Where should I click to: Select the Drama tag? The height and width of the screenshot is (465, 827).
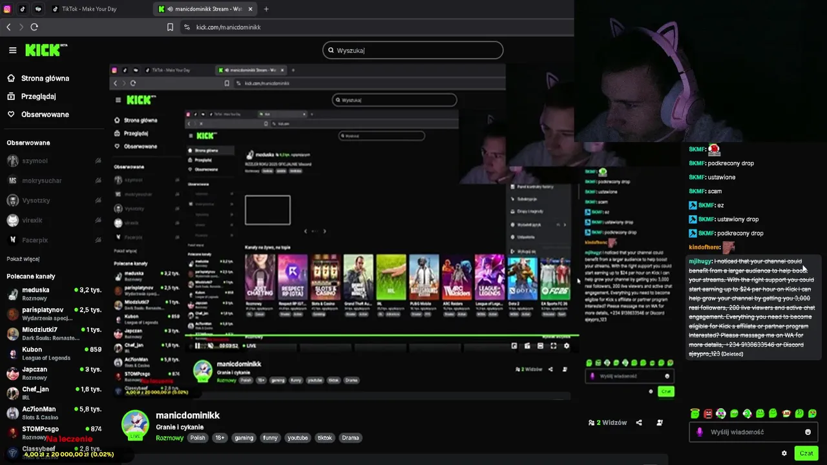tap(350, 438)
